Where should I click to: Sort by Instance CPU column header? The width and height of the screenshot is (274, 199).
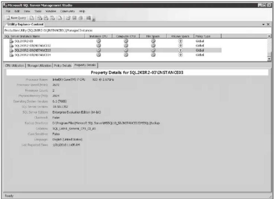(x=98, y=36)
